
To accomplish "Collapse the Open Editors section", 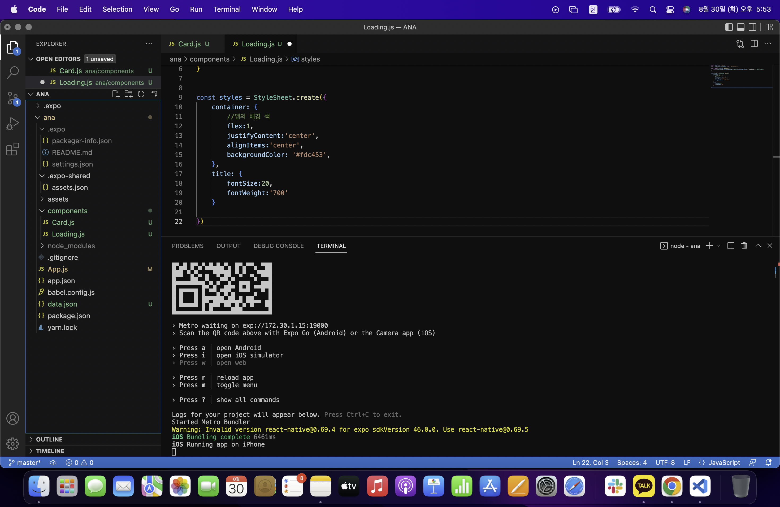I will pyautogui.click(x=31, y=59).
